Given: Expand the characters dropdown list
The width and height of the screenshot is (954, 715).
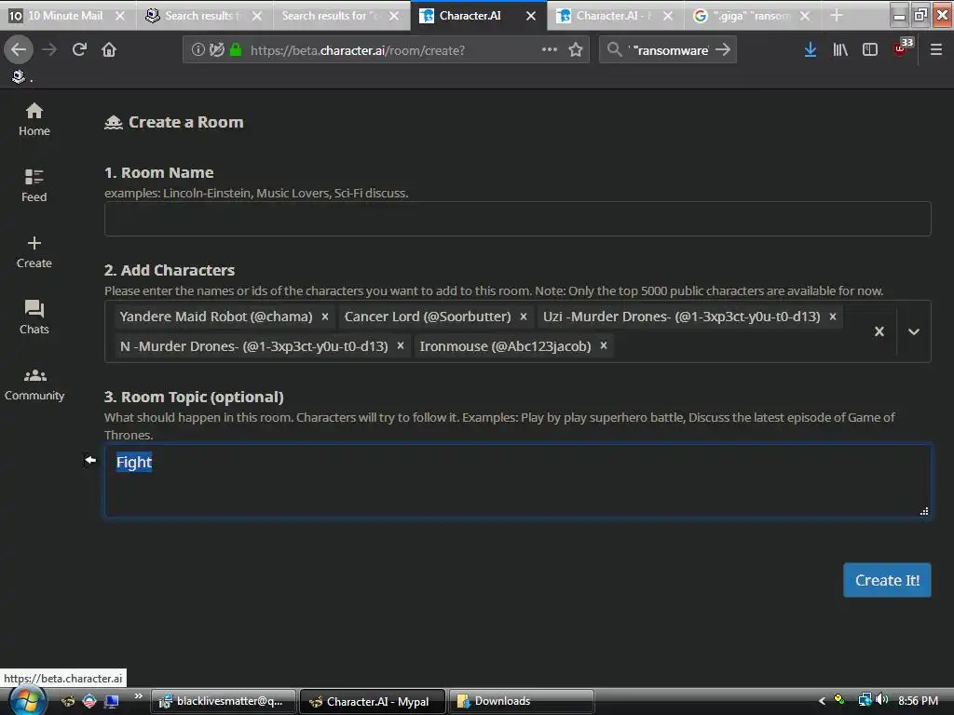Looking at the screenshot, I should click(x=914, y=331).
